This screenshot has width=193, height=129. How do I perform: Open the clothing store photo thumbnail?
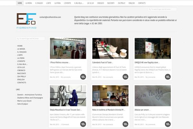click(x=68, y=48)
